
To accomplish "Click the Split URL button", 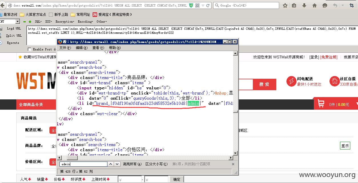I will click(14, 36).
